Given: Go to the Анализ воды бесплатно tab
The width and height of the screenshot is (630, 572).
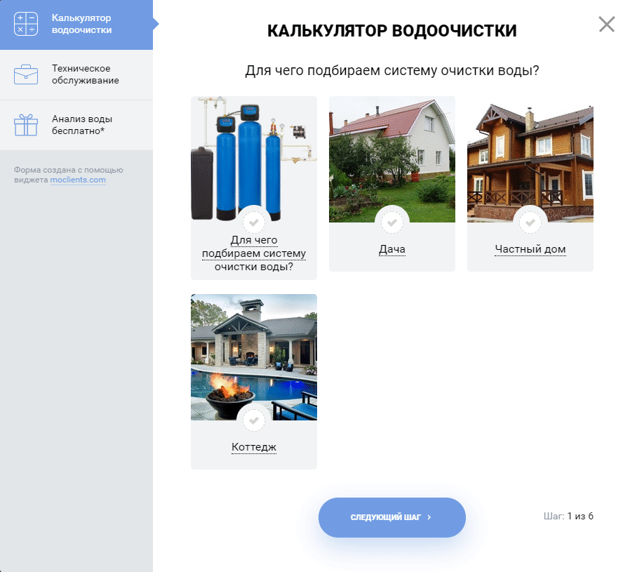Looking at the screenshot, I should tap(81, 125).
